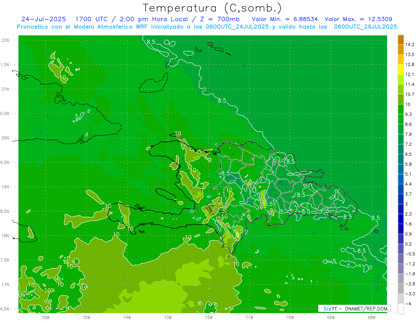The width and height of the screenshot is (417, 322).
Task: Select "Valor Max. = 12.5309" in header
Action: (358, 19)
